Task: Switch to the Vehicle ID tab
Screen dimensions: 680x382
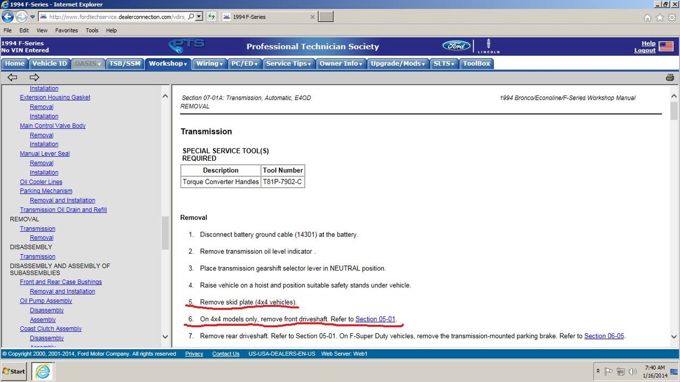Action: pos(49,64)
